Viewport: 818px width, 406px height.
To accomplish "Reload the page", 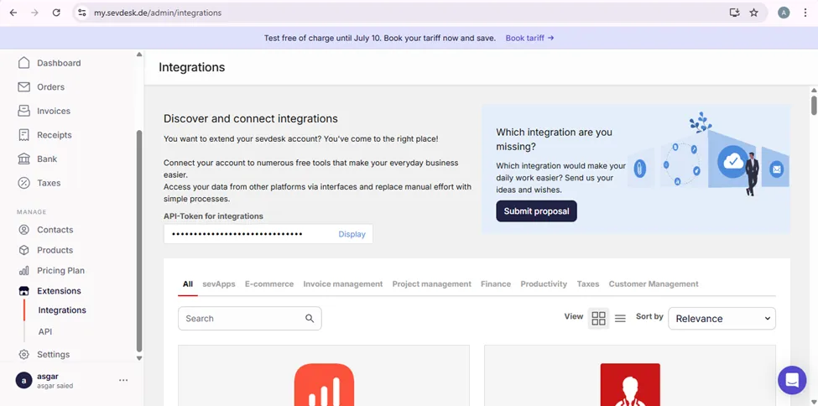I will (56, 13).
